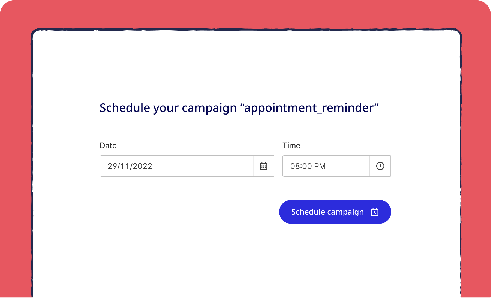Click the "Time" field label
Image resolution: width=502 pixels, height=298 pixels.
click(x=291, y=145)
